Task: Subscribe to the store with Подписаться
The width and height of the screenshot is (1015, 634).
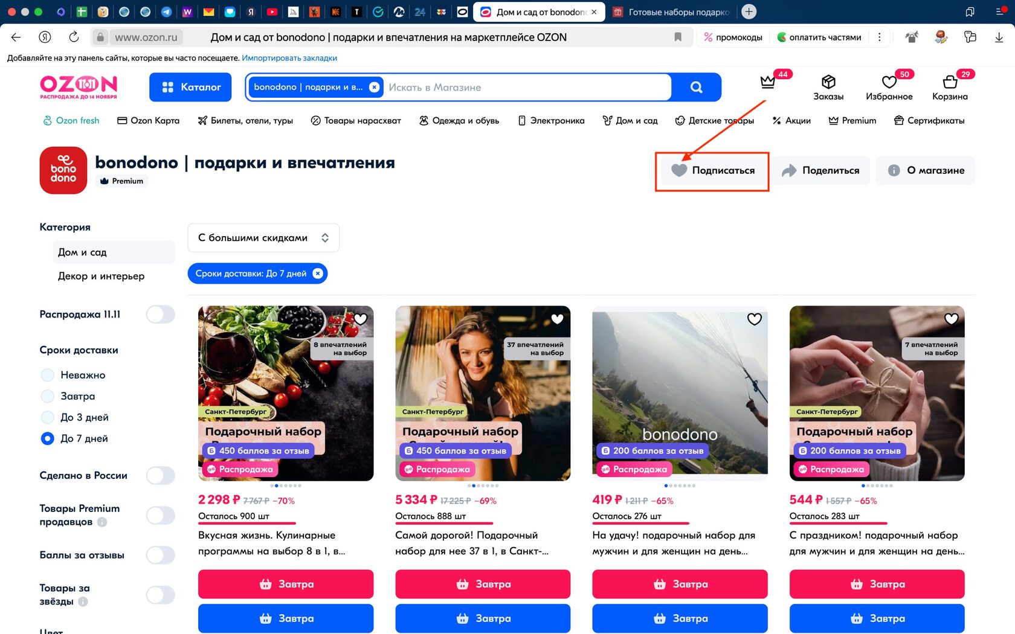Action: [x=712, y=170]
